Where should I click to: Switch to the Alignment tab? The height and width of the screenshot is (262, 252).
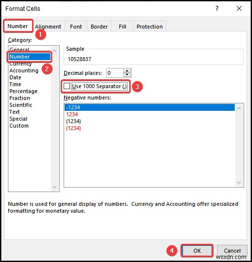click(48, 27)
